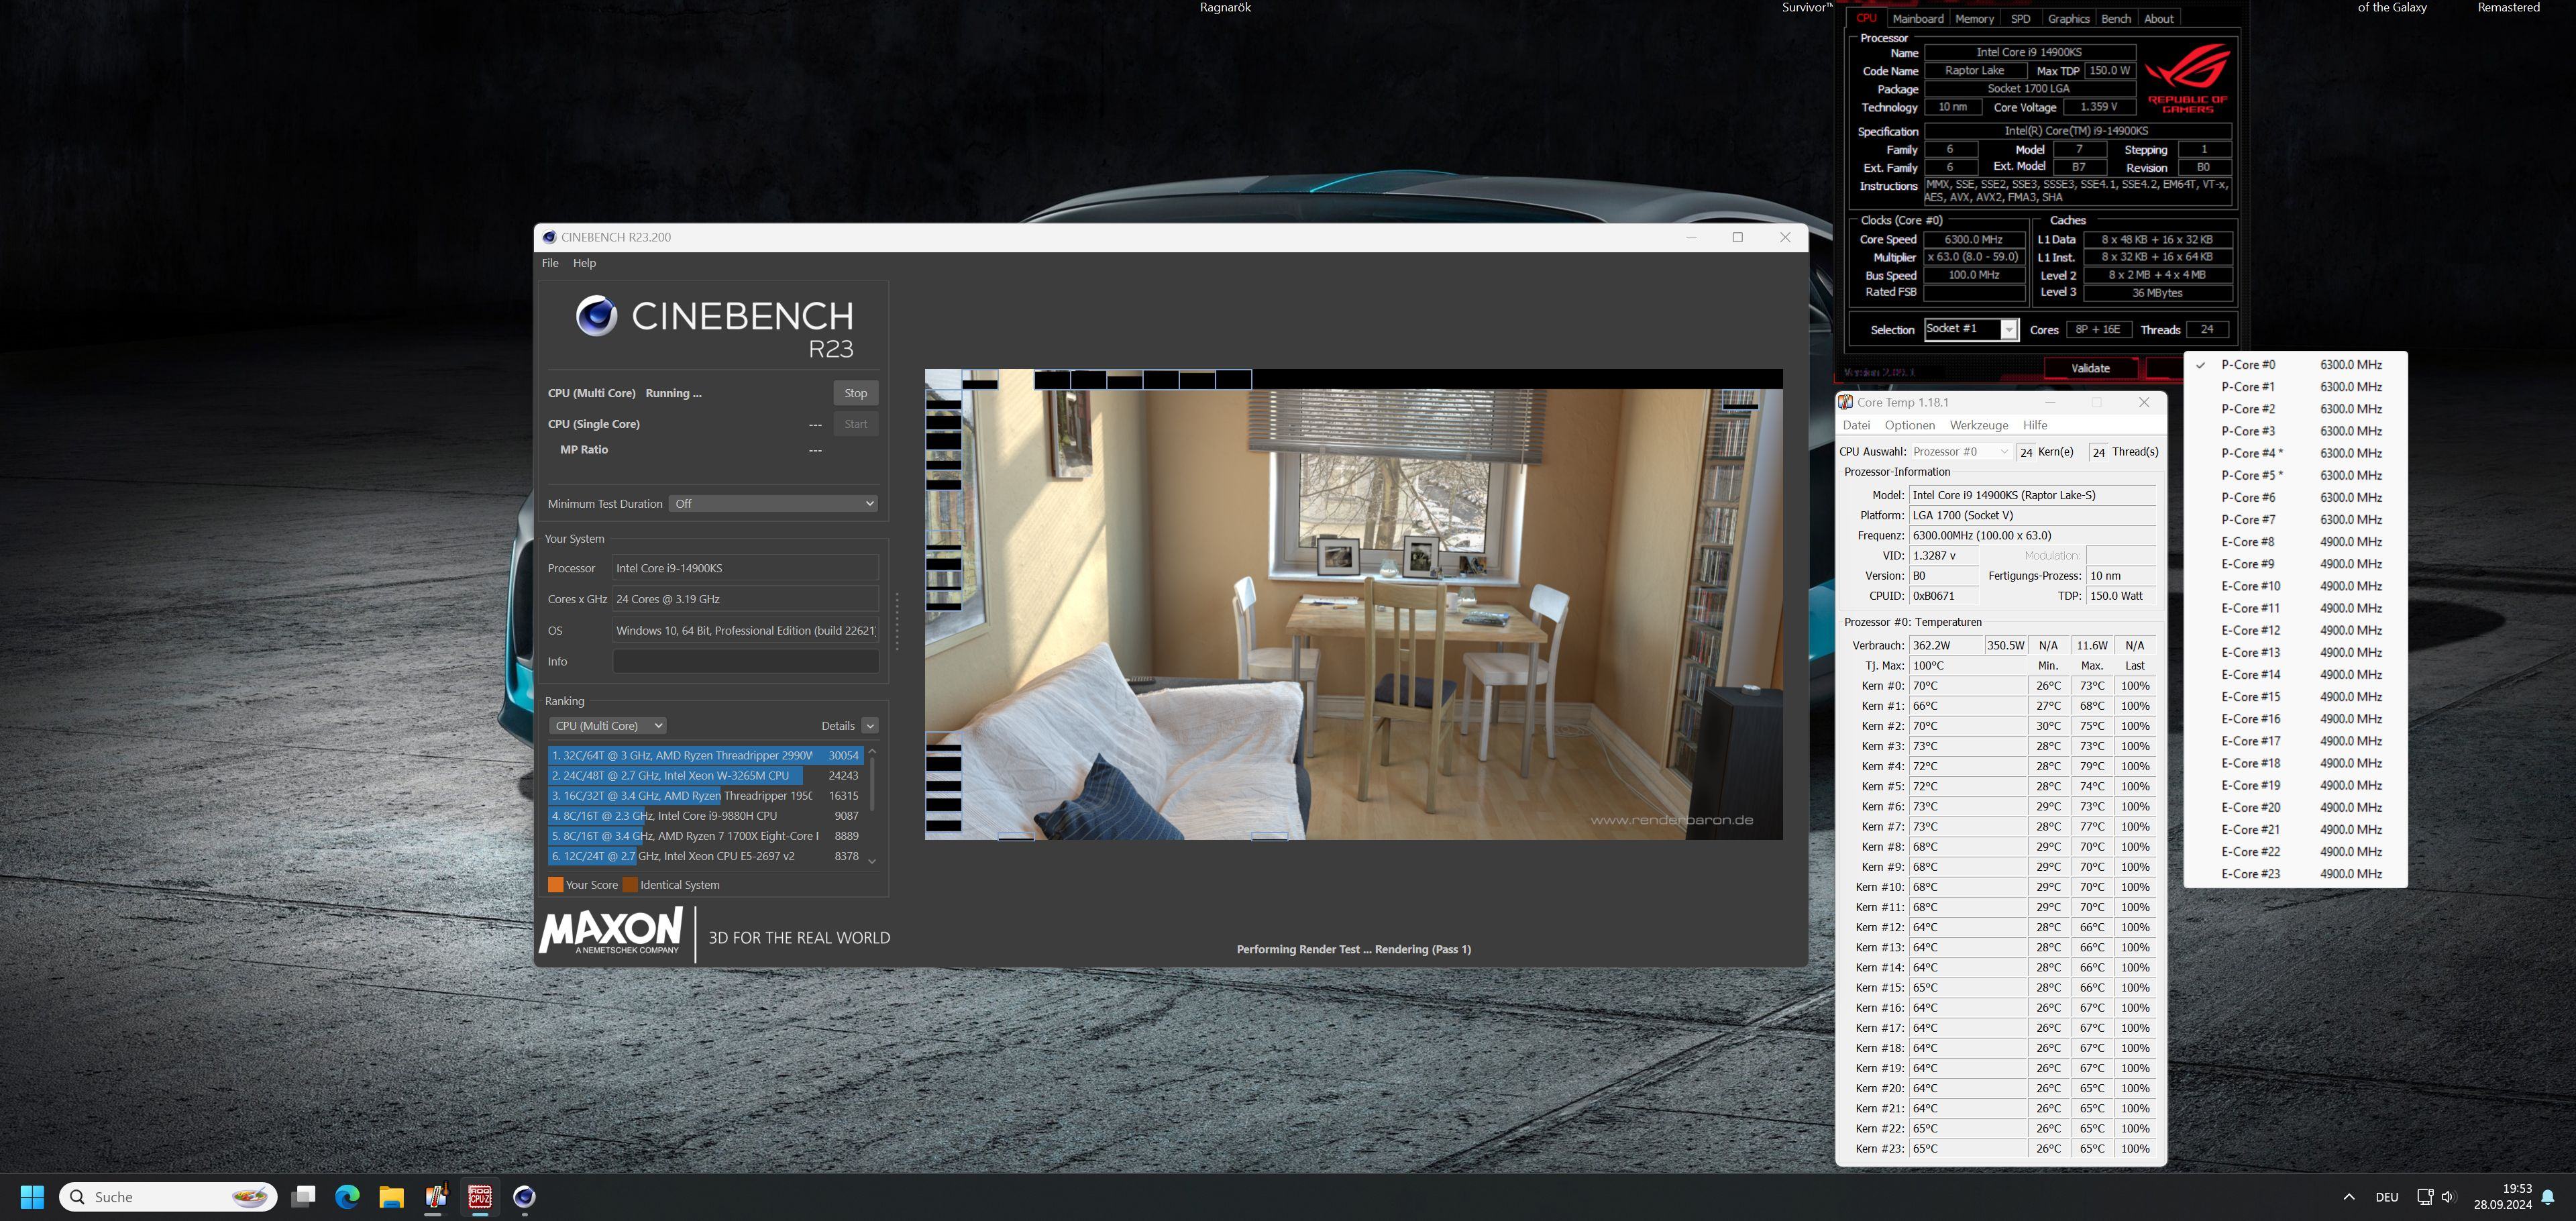Select P-Core #4 from clock list

2250,453
